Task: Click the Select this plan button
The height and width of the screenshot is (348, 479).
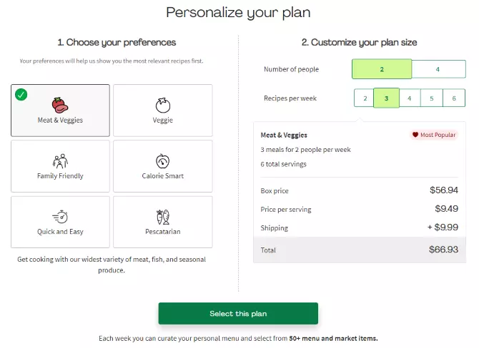Action: 238,314
